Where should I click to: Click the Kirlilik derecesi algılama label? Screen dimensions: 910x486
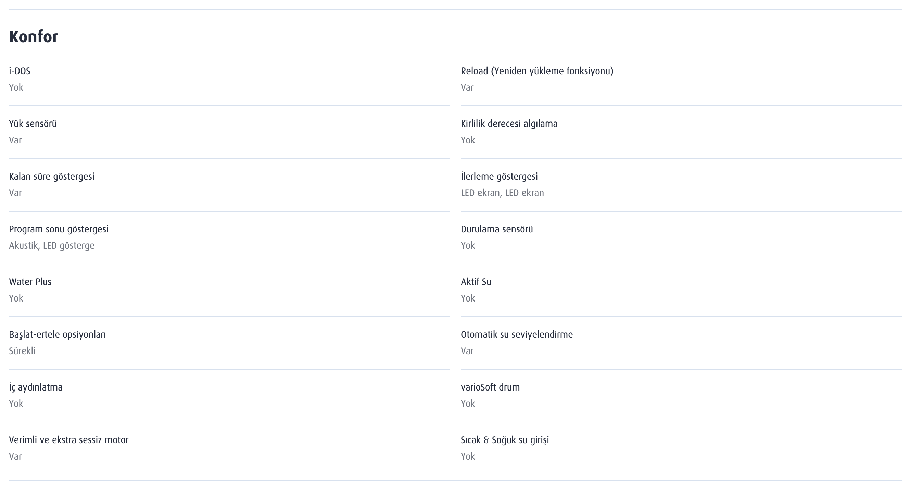[x=509, y=124]
